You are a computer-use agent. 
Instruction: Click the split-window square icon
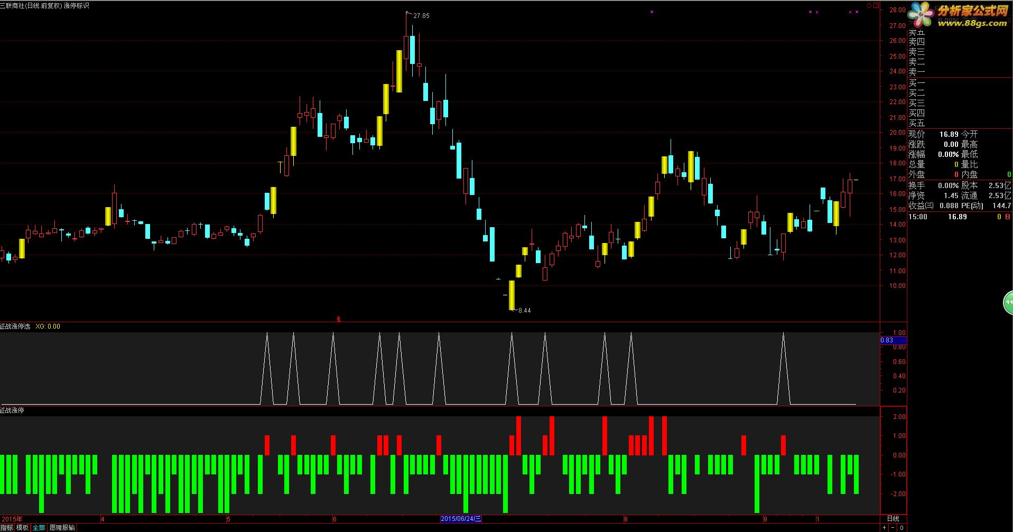pyautogui.click(x=876, y=5)
